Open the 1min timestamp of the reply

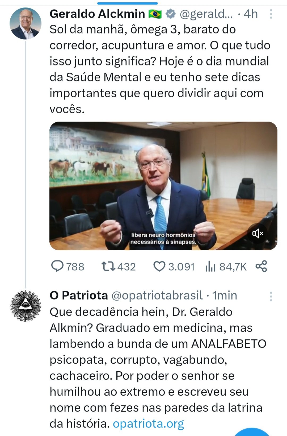point(225,295)
